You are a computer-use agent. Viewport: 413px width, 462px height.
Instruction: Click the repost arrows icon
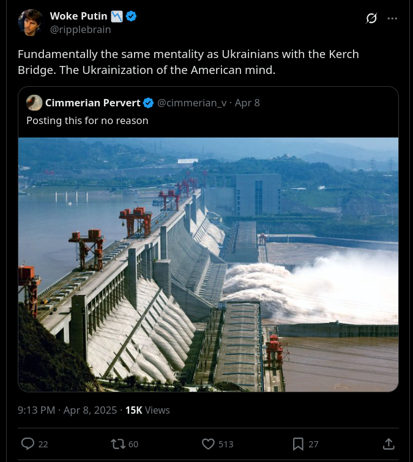(118, 444)
